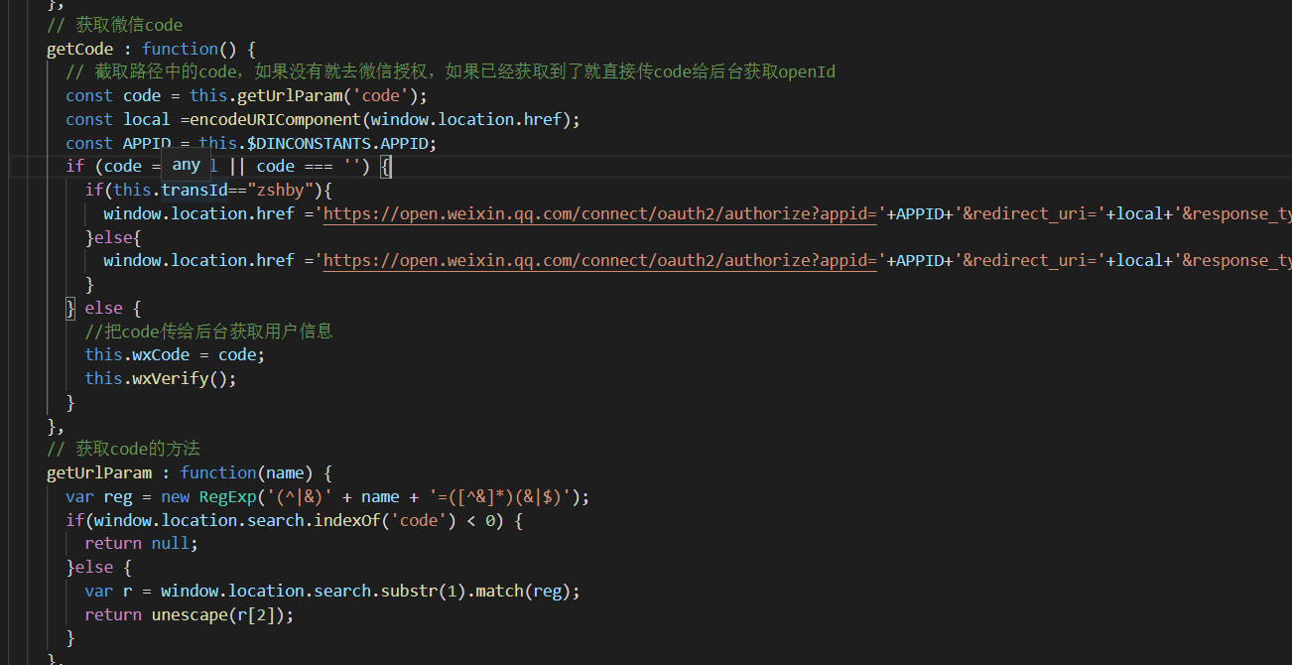
Task: Click "window.location.href" in encodeURIComponent argument
Action: coord(466,119)
